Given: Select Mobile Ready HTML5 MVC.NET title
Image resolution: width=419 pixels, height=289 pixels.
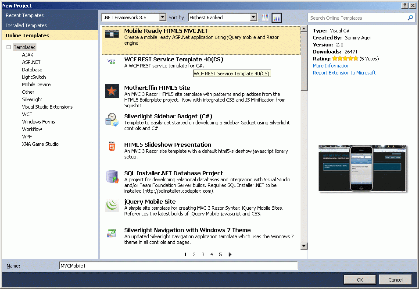Looking at the screenshot, I should tap(166, 31).
